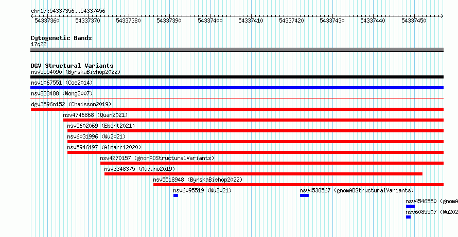Open nsv6031996 (Wu2021) variant label
This screenshot has width=458, height=237.
tap(96, 136)
